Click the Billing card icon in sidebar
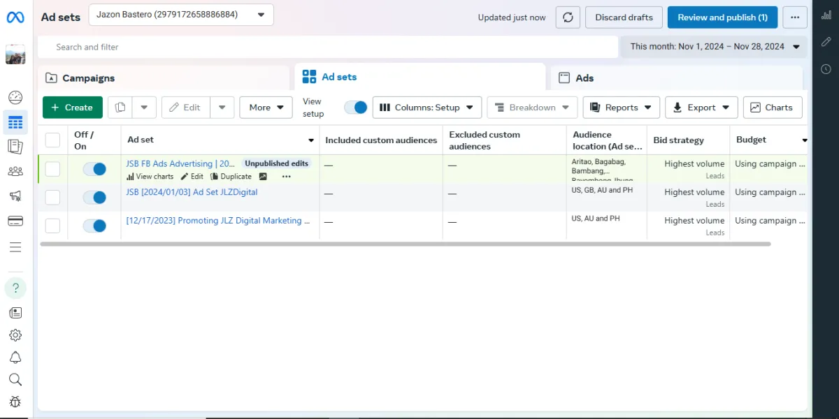The width and height of the screenshot is (839, 419). [15, 221]
